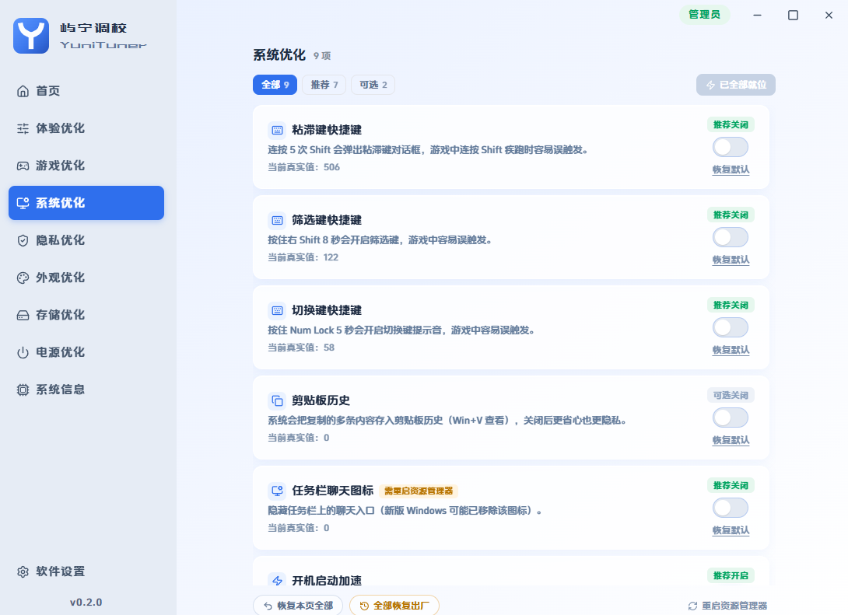This screenshot has height=615, width=848.
Task: Click lightning icon of 开机启动加速 card
Action: (x=277, y=580)
